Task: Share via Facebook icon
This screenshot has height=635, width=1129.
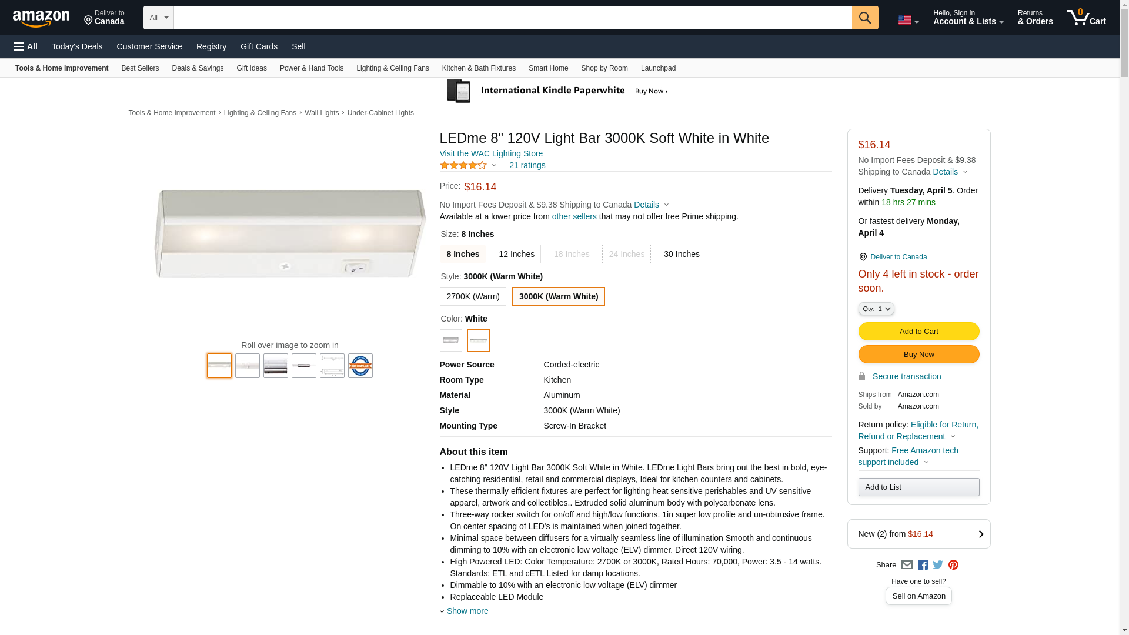Action: click(x=923, y=565)
